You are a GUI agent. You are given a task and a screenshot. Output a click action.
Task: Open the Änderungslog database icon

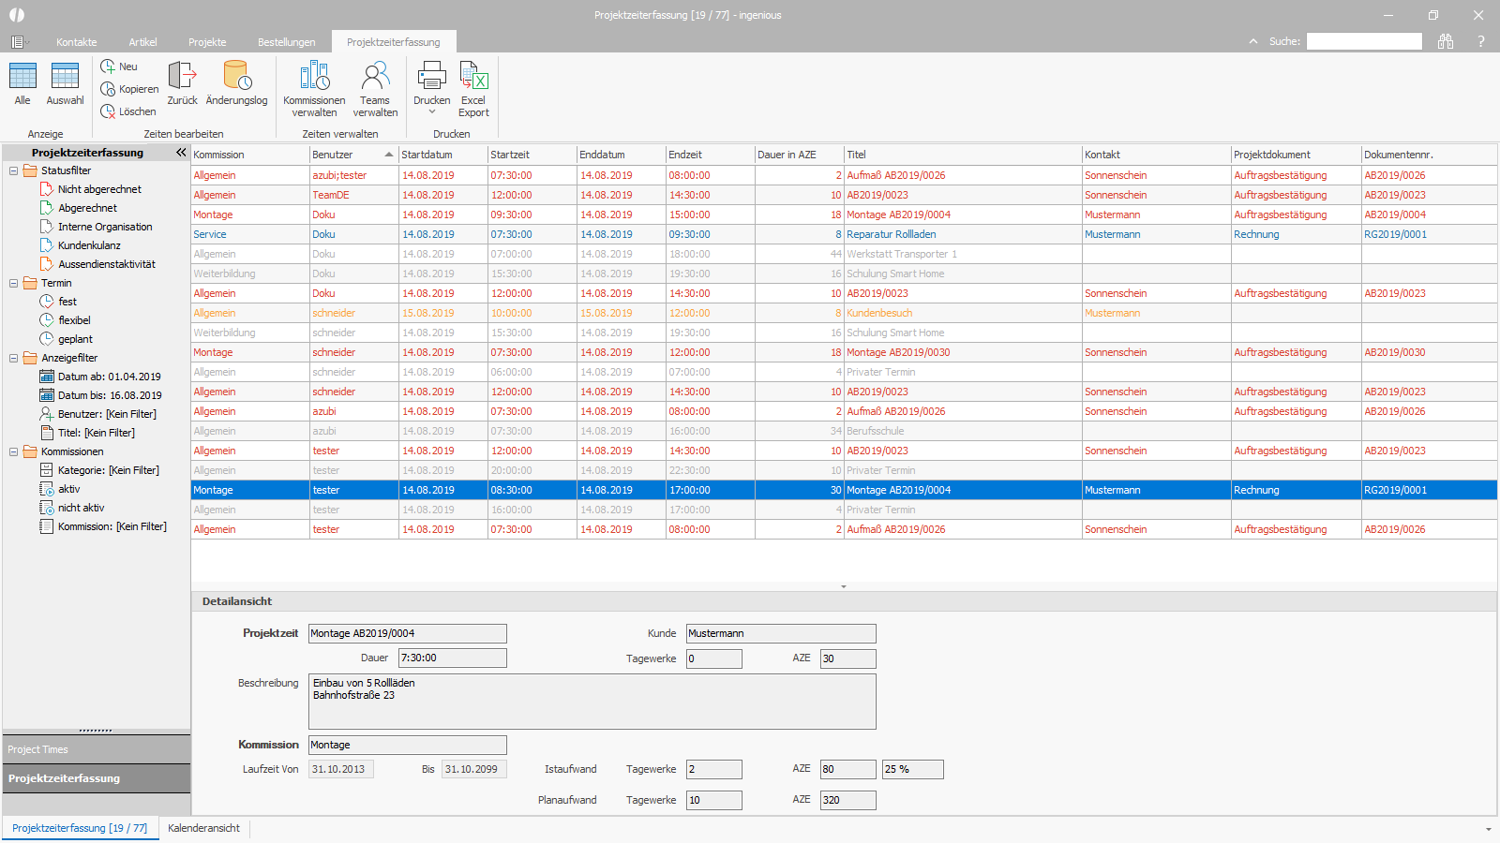click(236, 77)
